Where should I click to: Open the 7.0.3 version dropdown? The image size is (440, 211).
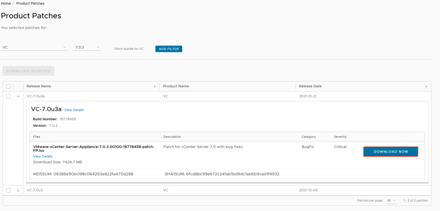[x=87, y=47]
